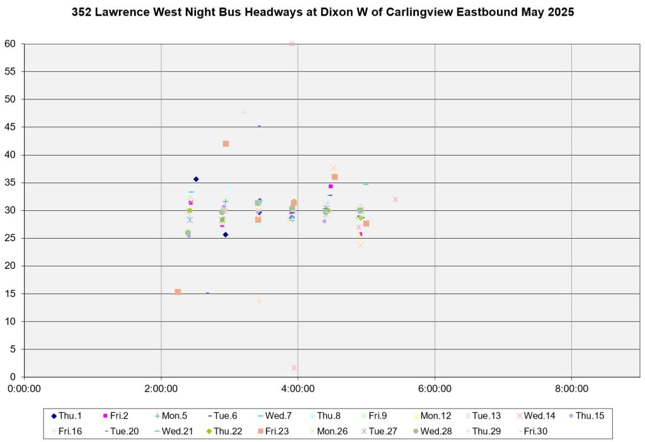Click the navy diamond point near 35 minutes
The width and height of the screenshot is (645, 442).
click(x=196, y=179)
